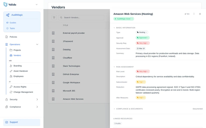This screenshot has width=206, height=128.
Task: Click the Projects folder icon
Action: pos(11,50)
